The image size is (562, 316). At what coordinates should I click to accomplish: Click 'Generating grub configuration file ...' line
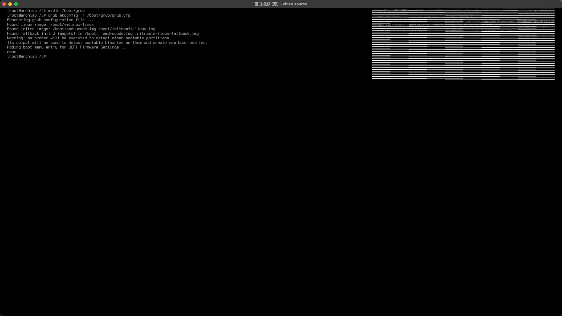pos(50,20)
